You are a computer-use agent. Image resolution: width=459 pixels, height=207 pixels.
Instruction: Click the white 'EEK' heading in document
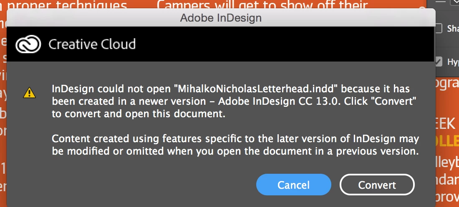click(445, 124)
